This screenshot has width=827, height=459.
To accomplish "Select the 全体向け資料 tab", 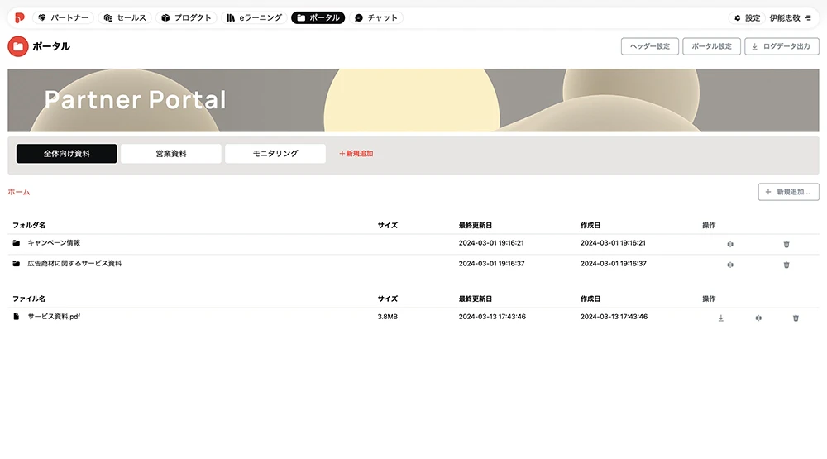I will click(x=66, y=154).
